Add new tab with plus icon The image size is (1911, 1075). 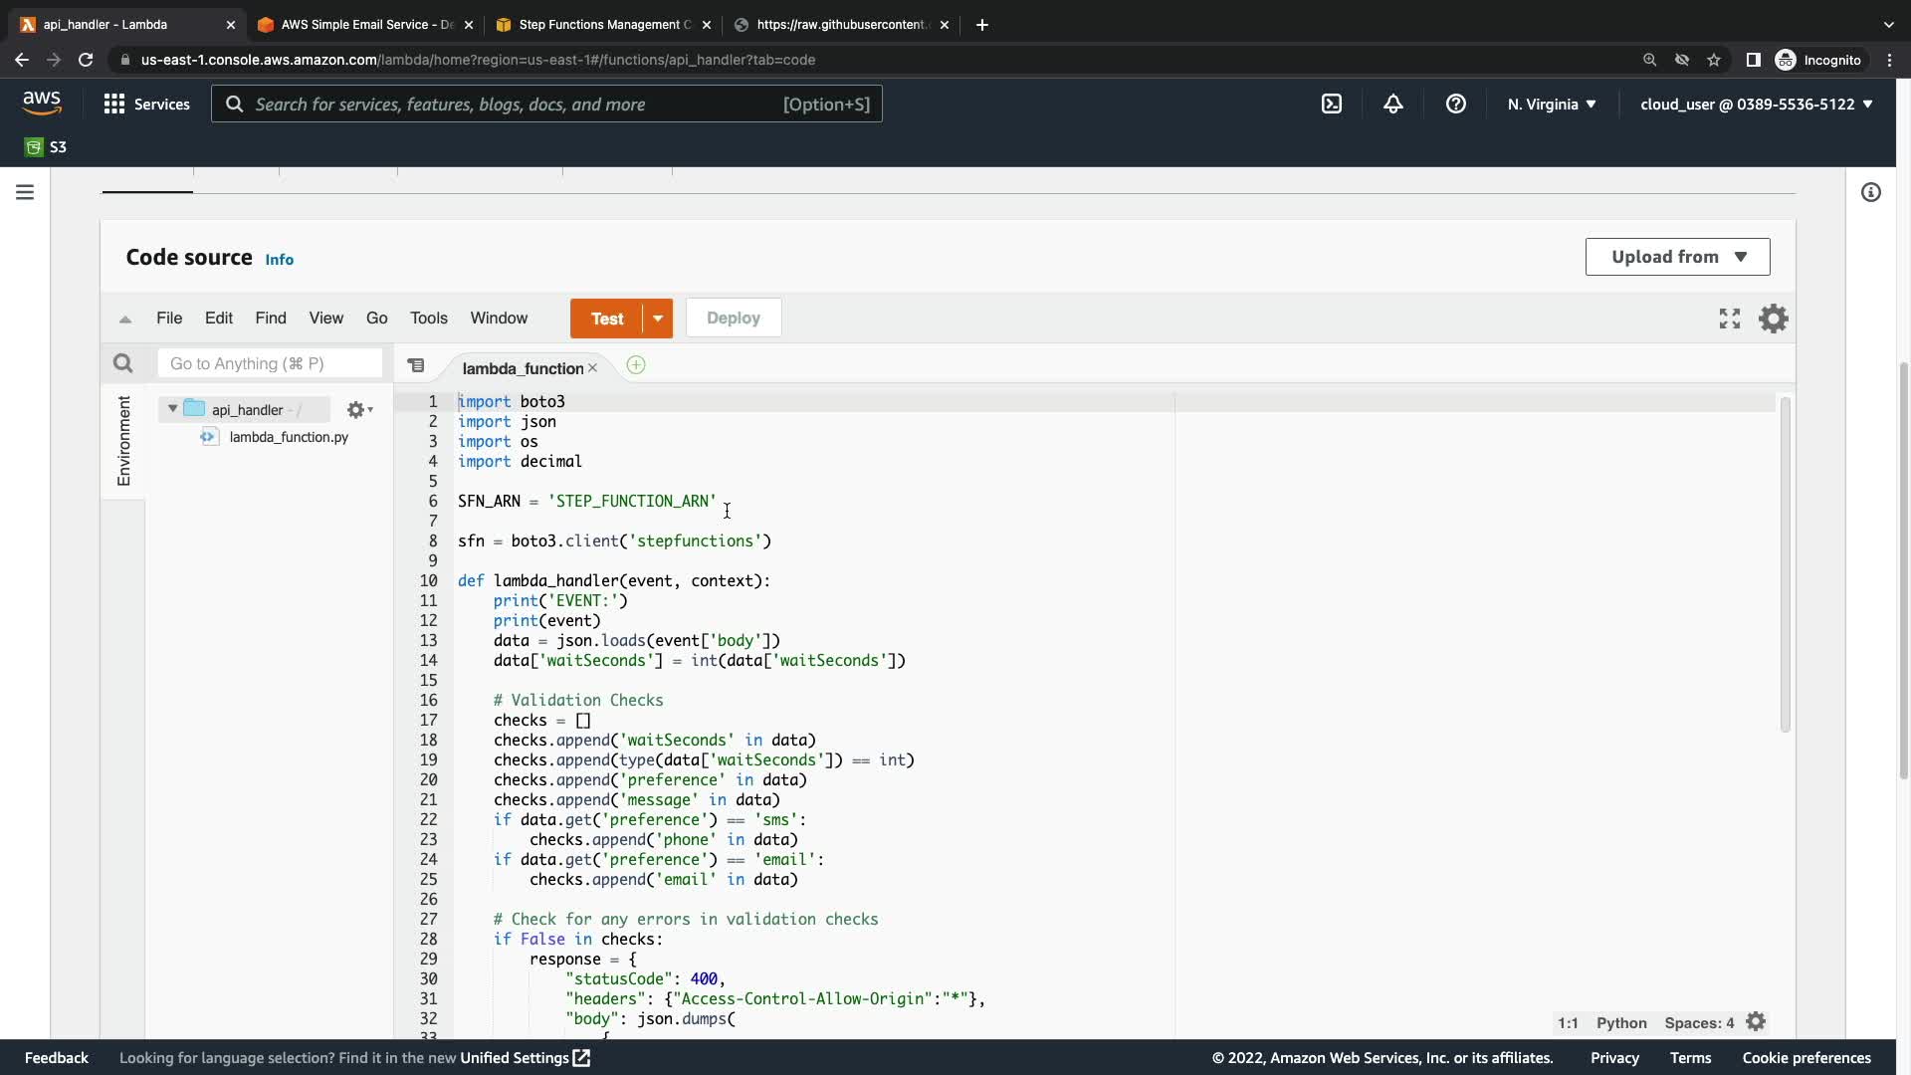coord(636,365)
